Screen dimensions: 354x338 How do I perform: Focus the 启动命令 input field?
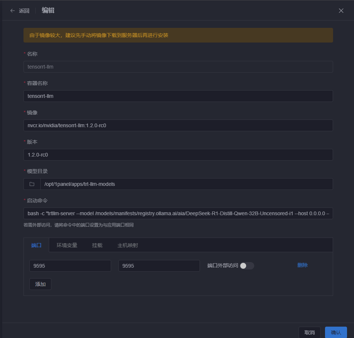(x=178, y=213)
